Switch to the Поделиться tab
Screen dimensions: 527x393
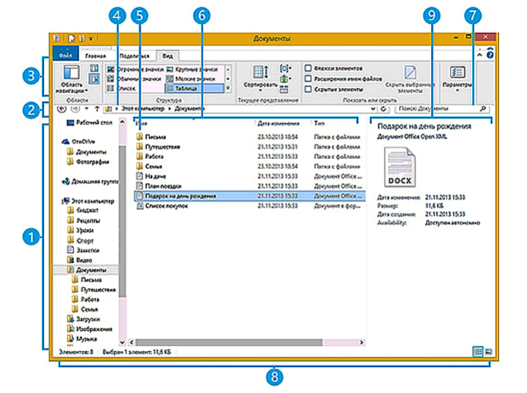[134, 55]
